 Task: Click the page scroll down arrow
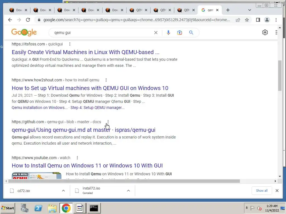pos(280,176)
